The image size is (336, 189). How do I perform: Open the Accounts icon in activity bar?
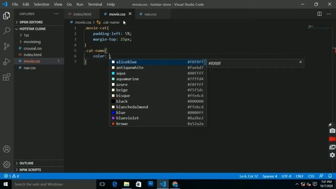click(x=7, y=149)
